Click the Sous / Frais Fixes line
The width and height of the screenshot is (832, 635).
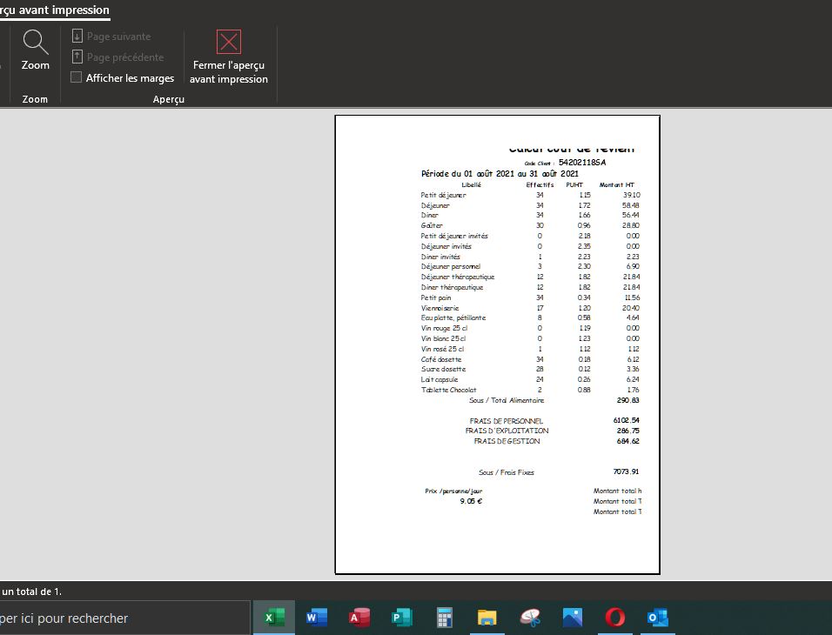(507, 472)
